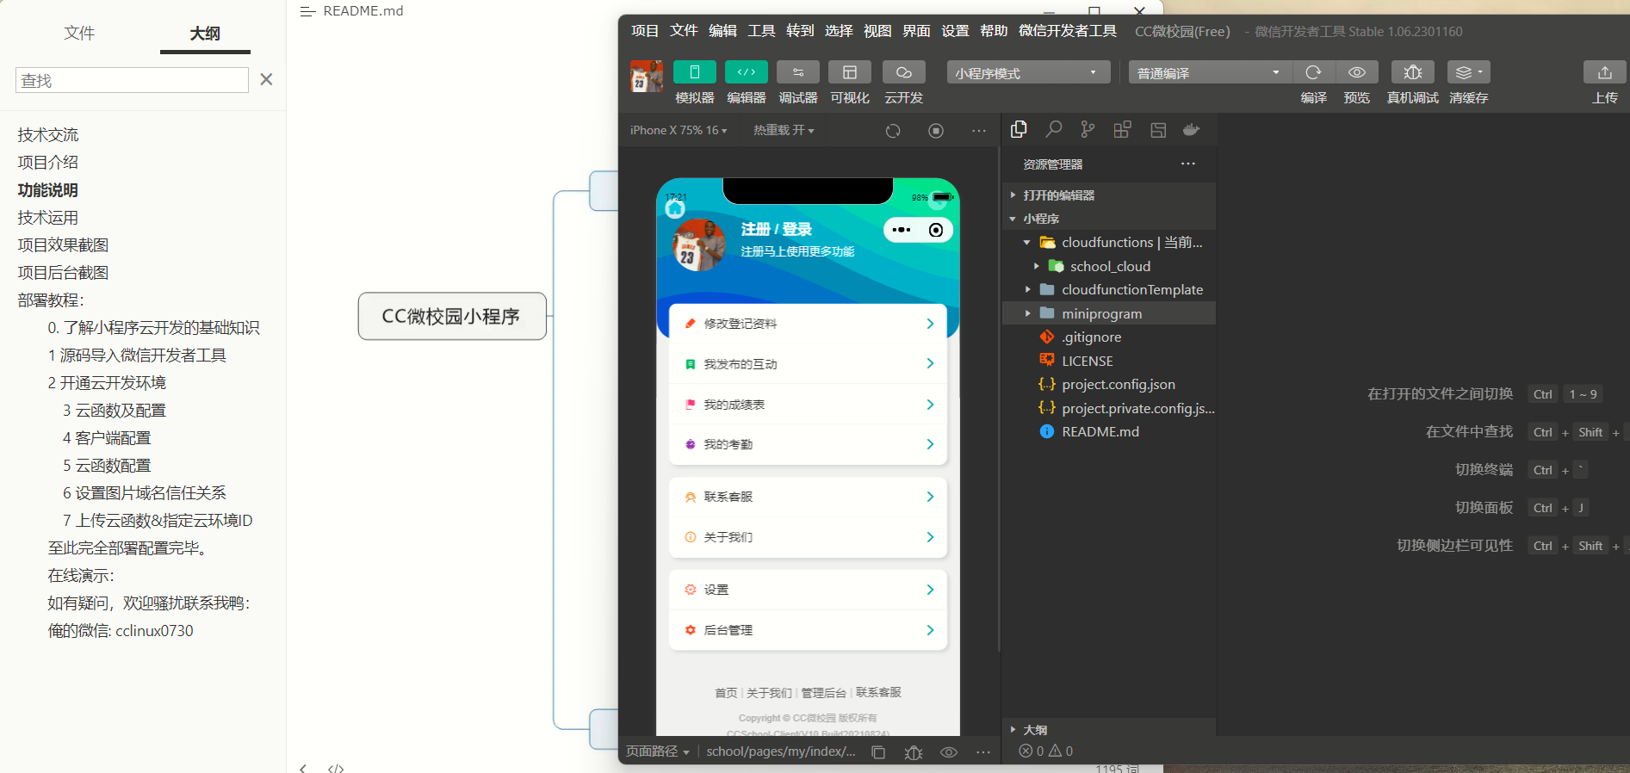Image resolution: width=1630 pixels, height=773 pixels.
Task: Clear the outline search with X
Action: (x=266, y=79)
